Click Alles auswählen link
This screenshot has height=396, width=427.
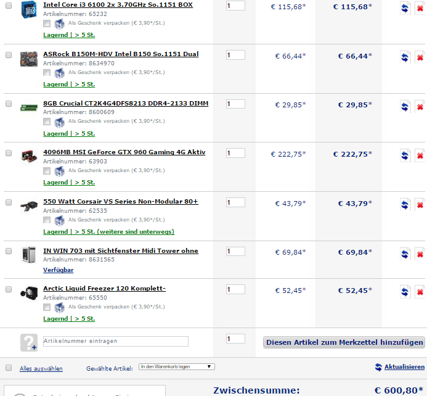coord(41,369)
